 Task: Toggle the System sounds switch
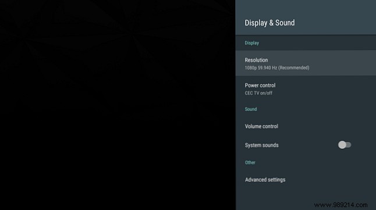pos(345,145)
